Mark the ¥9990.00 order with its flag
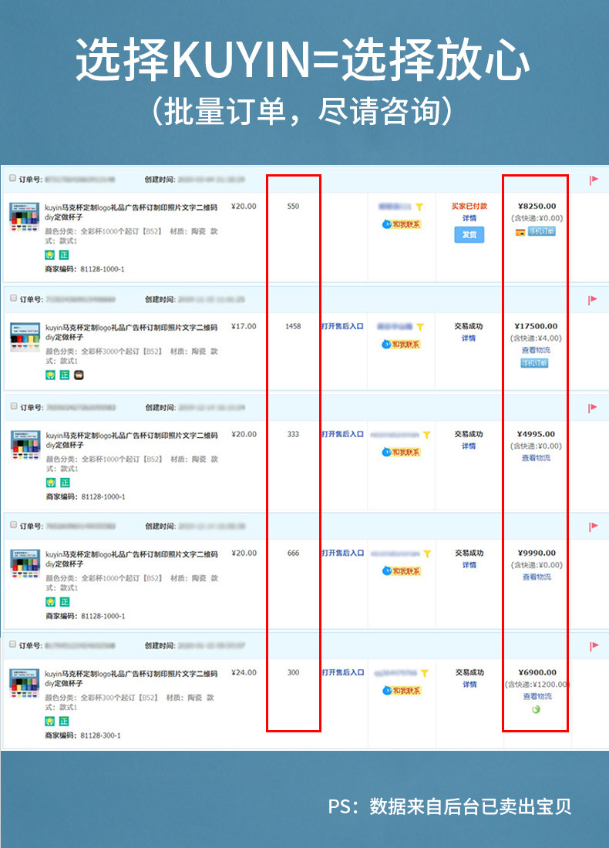Viewport: 609px width, 848px height. (x=594, y=527)
